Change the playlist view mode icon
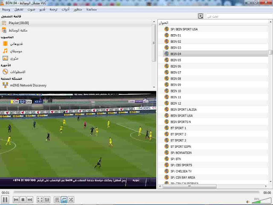The height and width of the screenshot is (205, 273). pos(200,16)
